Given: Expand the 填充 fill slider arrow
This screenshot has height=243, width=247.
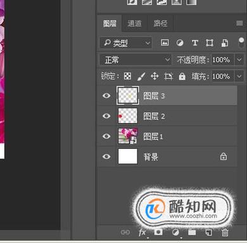Looking at the screenshot, I should (x=239, y=76).
